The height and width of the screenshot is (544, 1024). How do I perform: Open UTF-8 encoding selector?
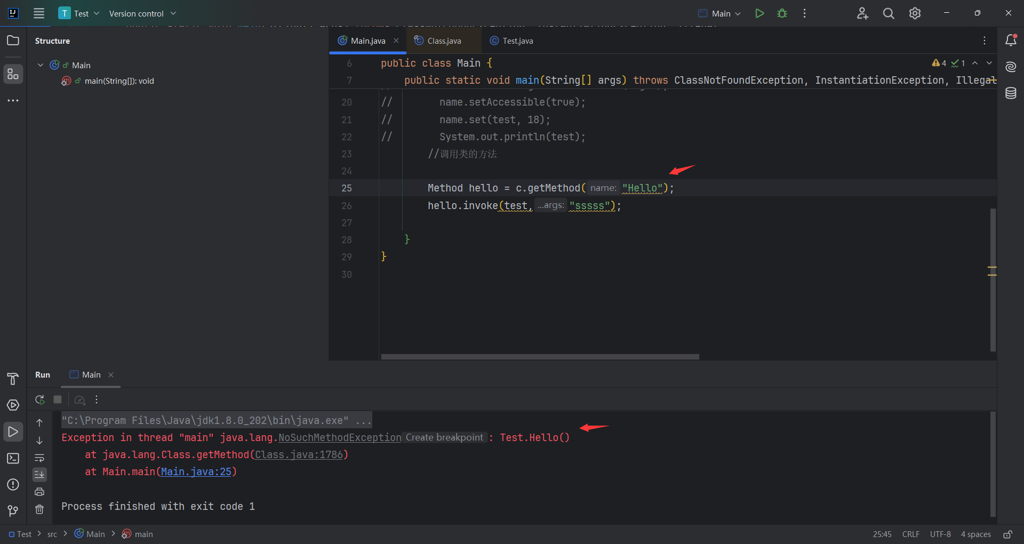[940, 534]
